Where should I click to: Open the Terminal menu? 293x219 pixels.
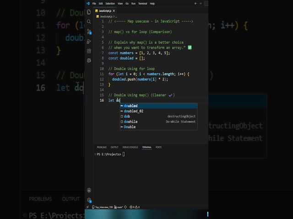[142, 4]
